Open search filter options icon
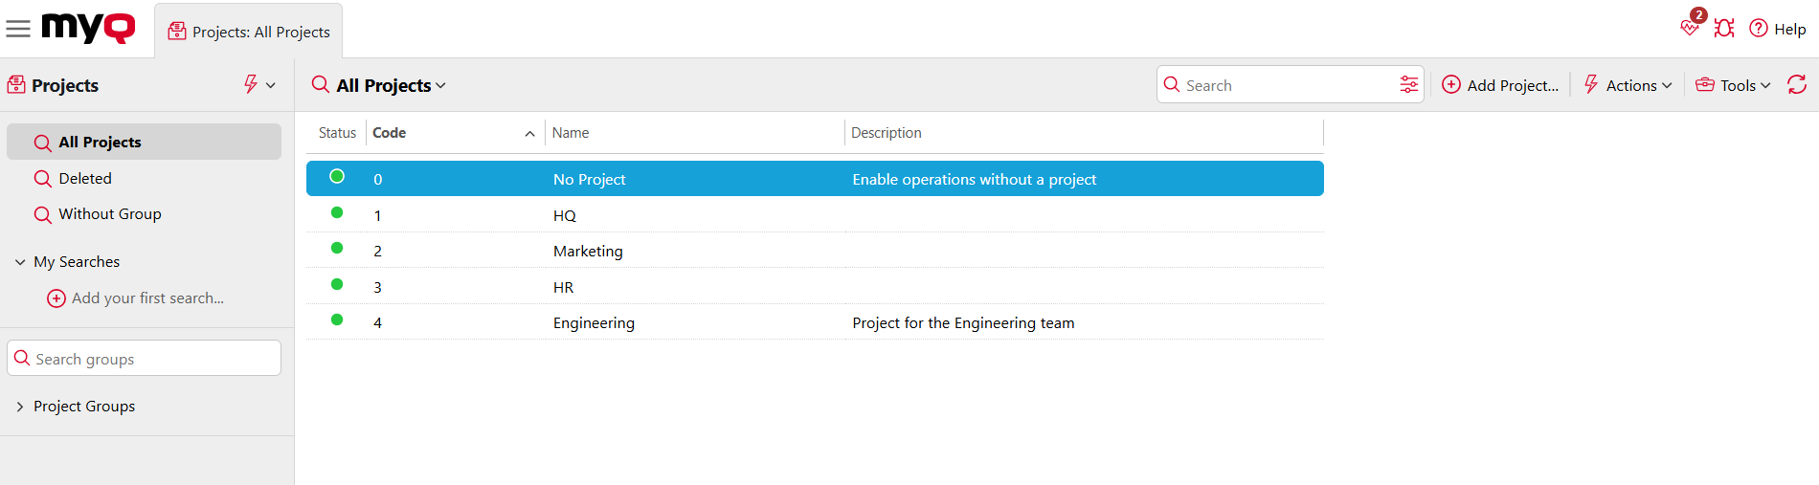The width and height of the screenshot is (1819, 485). click(x=1408, y=85)
